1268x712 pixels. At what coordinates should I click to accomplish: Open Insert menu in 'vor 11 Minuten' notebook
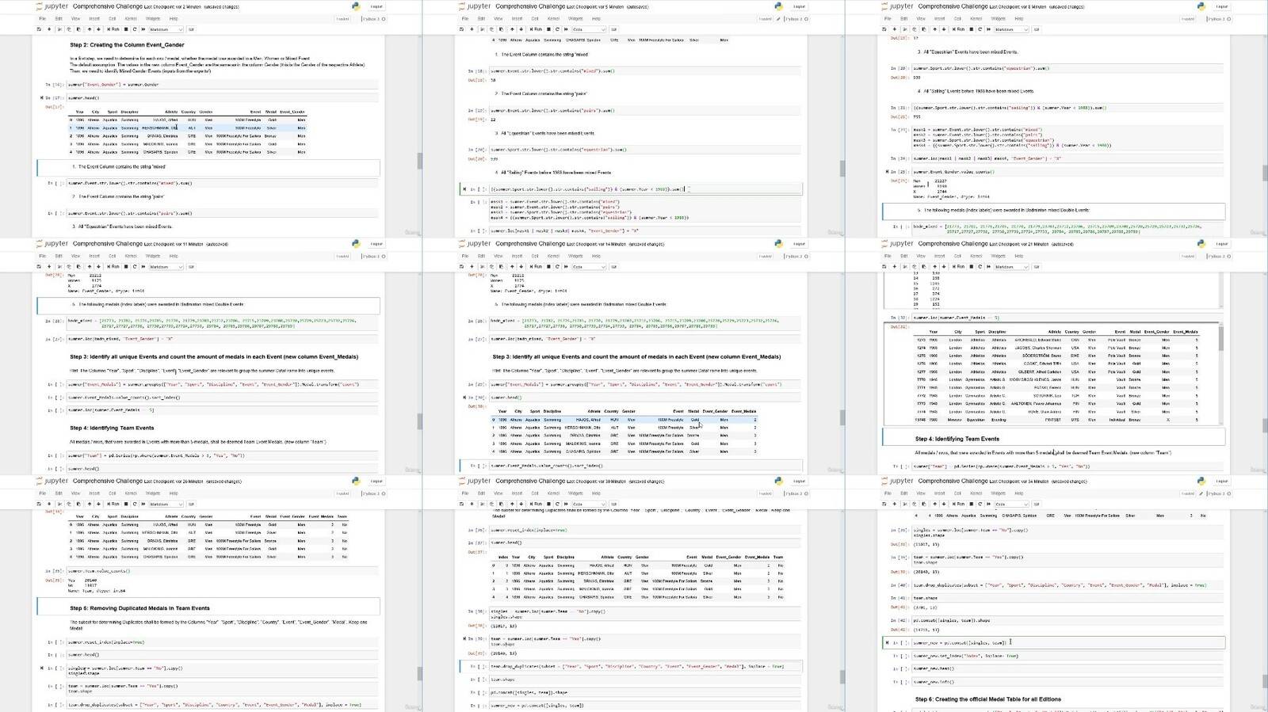pos(95,256)
